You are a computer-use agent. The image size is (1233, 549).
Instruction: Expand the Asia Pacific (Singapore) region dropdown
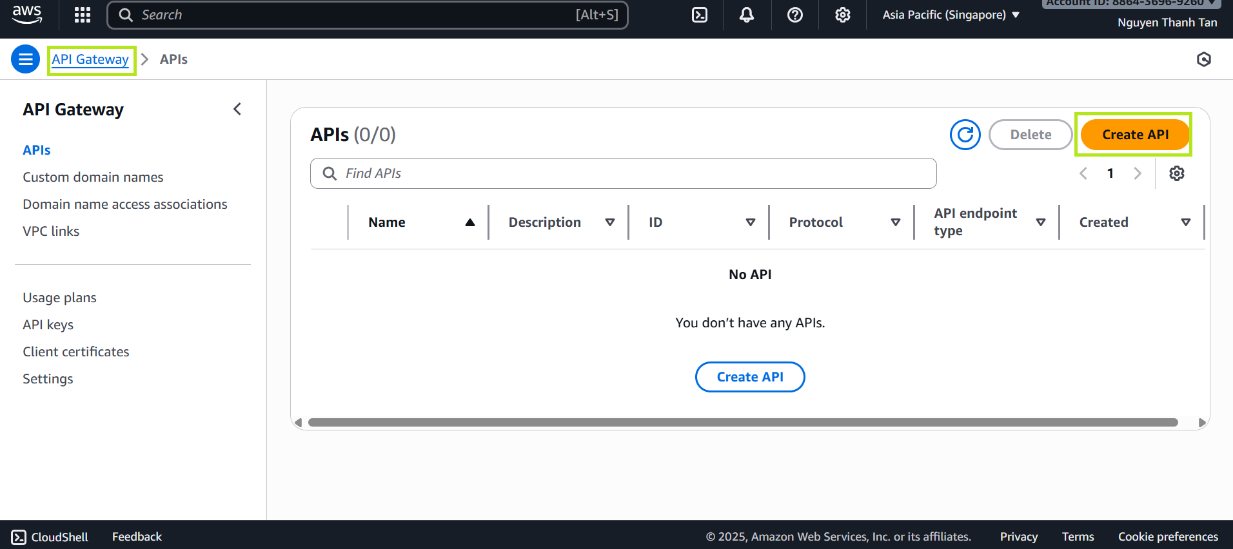pyautogui.click(x=951, y=15)
